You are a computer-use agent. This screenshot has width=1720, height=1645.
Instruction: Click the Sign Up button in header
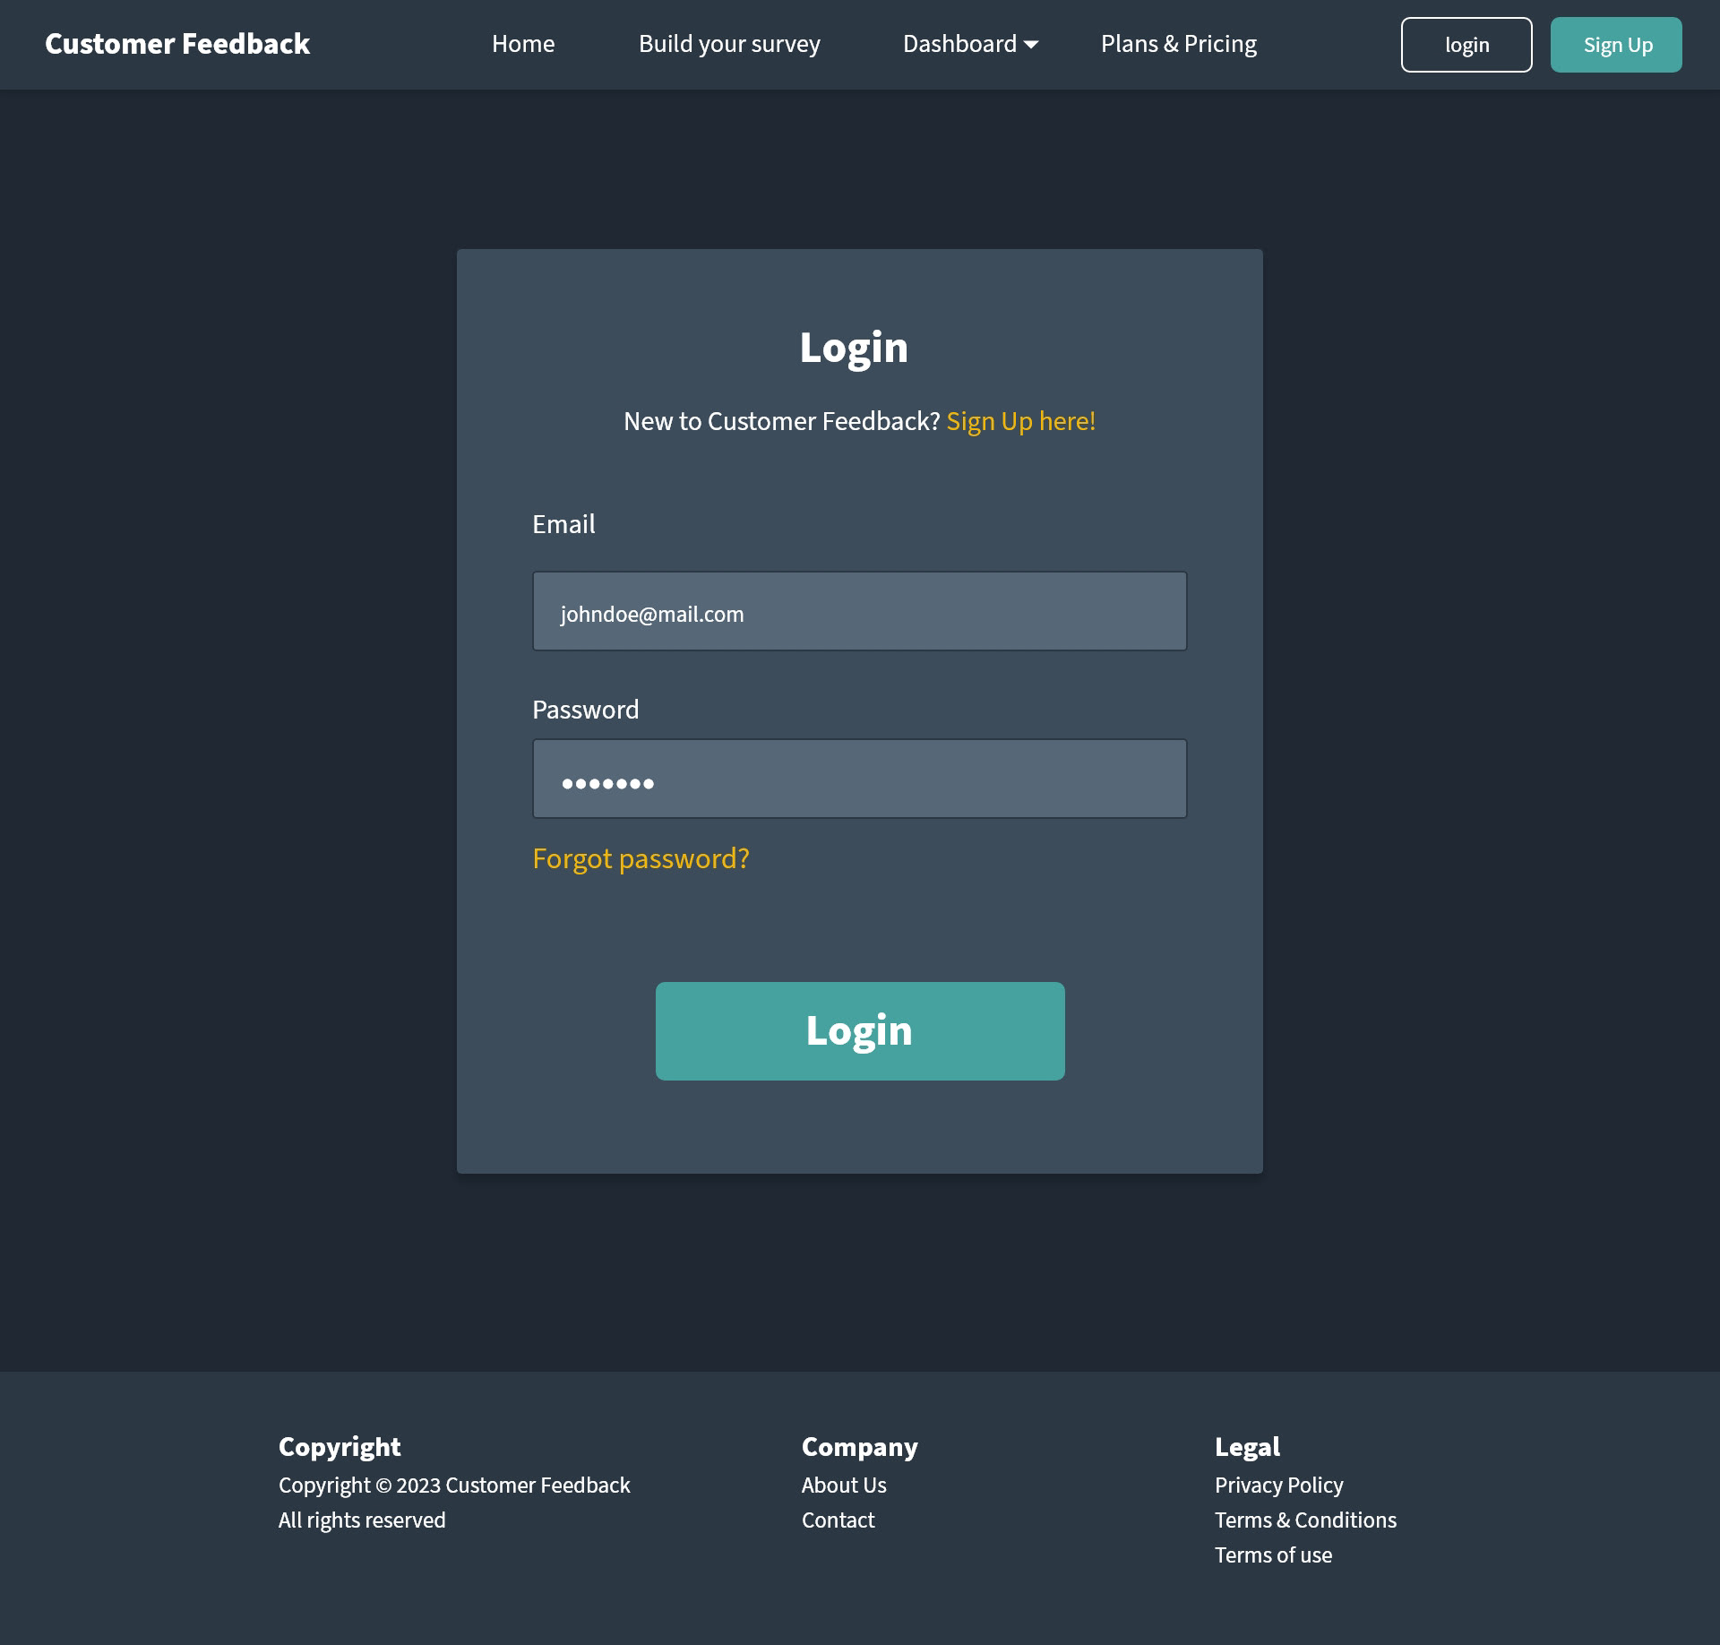(1616, 45)
